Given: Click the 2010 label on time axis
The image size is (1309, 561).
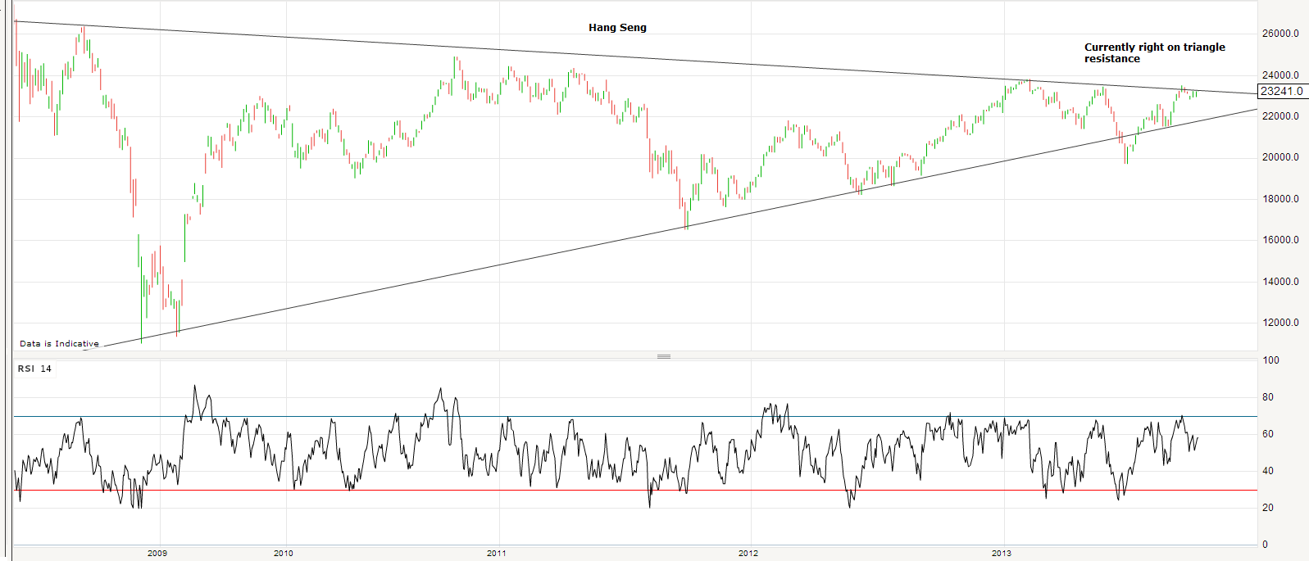Looking at the screenshot, I should [283, 554].
